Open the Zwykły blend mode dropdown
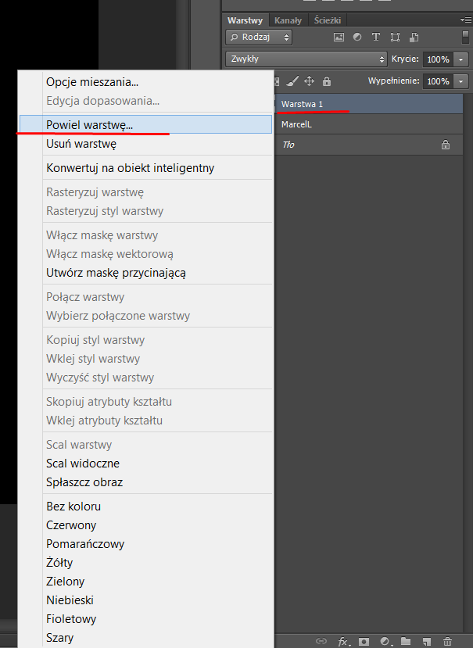The height and width of the screenshot is (648, 473). 306,59
